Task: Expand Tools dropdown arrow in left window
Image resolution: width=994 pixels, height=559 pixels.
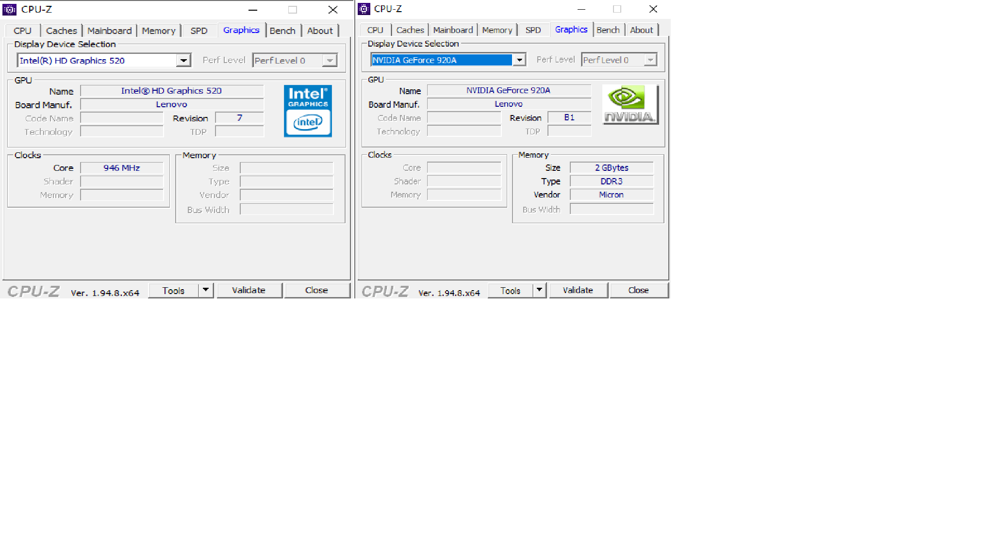Action: click(206, 290)
